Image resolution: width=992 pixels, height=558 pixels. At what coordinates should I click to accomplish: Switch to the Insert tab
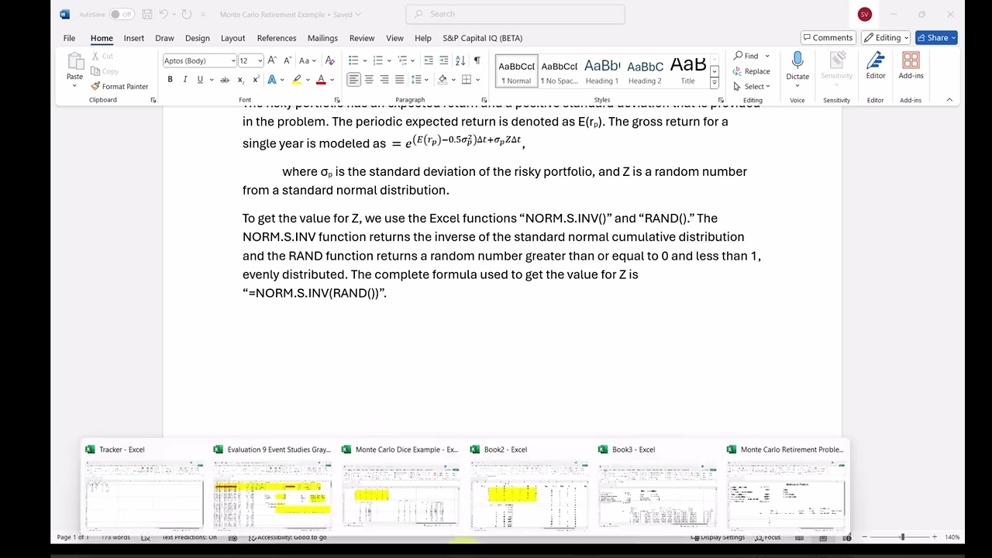point(134,38)
